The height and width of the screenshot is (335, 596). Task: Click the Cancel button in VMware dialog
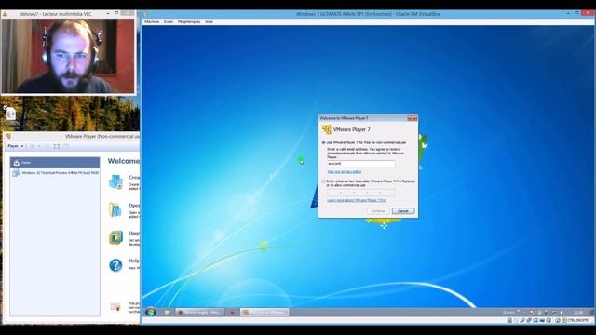403,211
